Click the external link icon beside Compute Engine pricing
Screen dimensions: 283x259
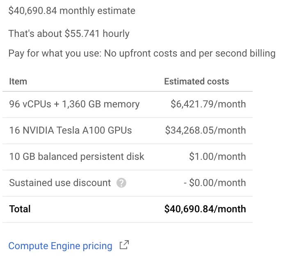coord(124,245)
